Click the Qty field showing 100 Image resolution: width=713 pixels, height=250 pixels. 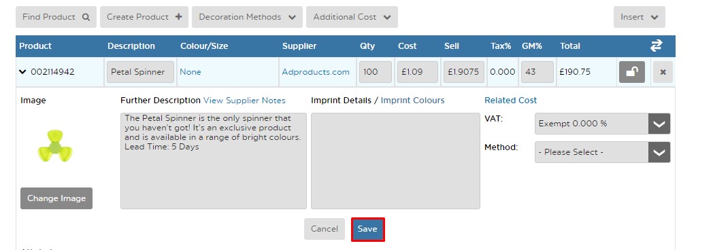376,72
